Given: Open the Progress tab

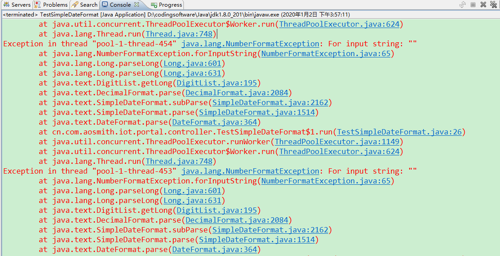Looking at the screenshot, I should (167, 5).
